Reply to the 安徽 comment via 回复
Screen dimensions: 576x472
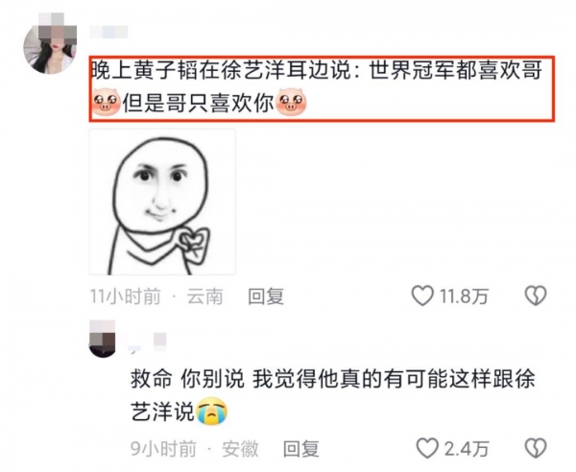click(301, 449)
